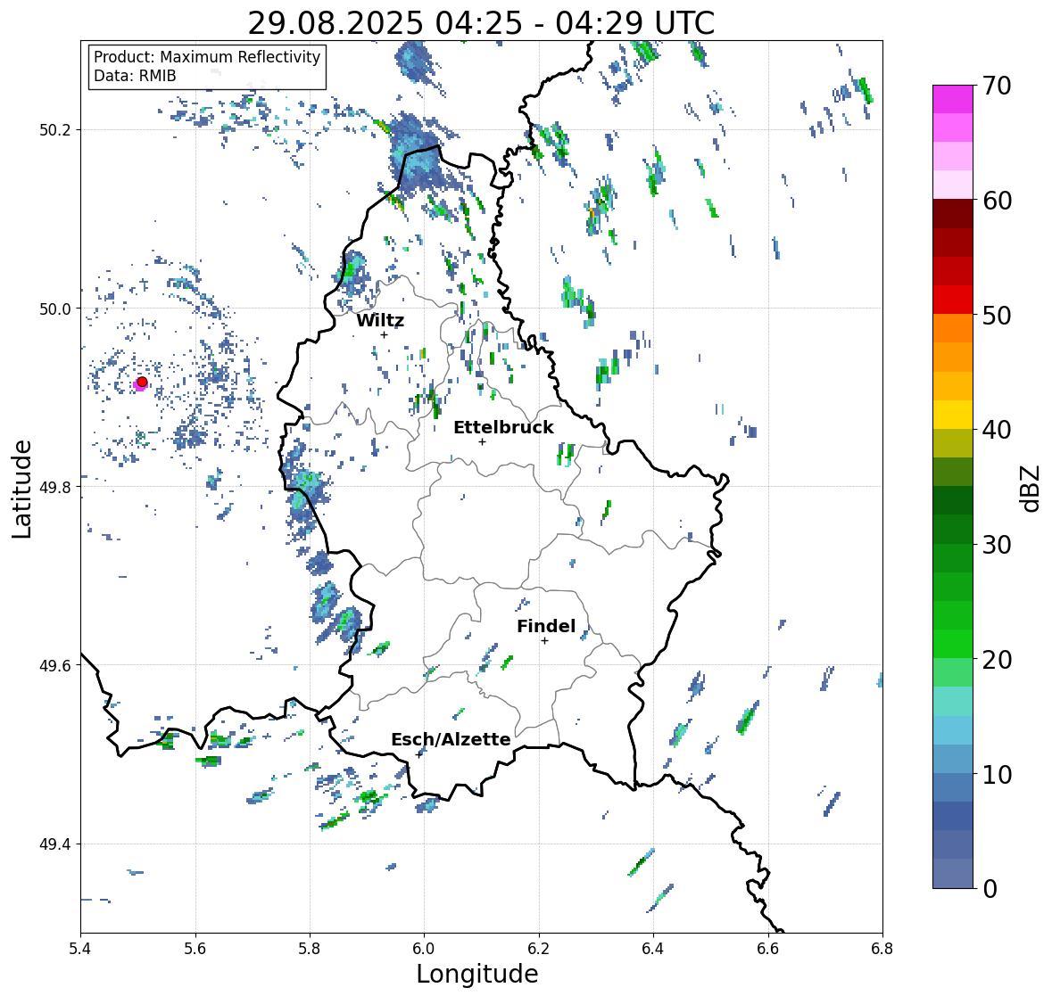Click the red radar site marker dot
The image size is (1052, 996).
[x=142, y=382]
